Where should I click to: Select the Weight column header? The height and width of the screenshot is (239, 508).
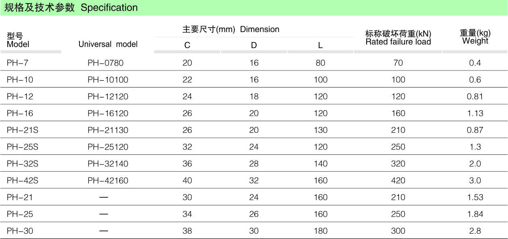[x=475, y=37]
